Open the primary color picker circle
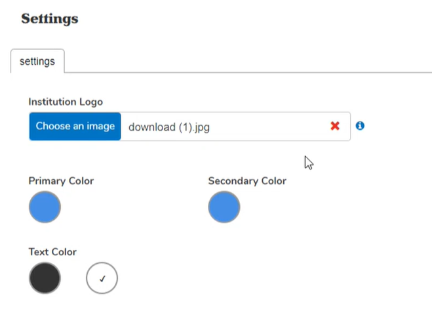 point(45,207)
